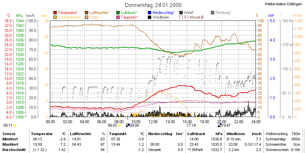Toggle the 0.1 Monat-Ø checkbox
The height and width of the screenshot is (153, 305).
pos(181,17)
